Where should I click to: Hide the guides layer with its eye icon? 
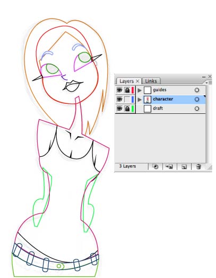coord(119,90)
